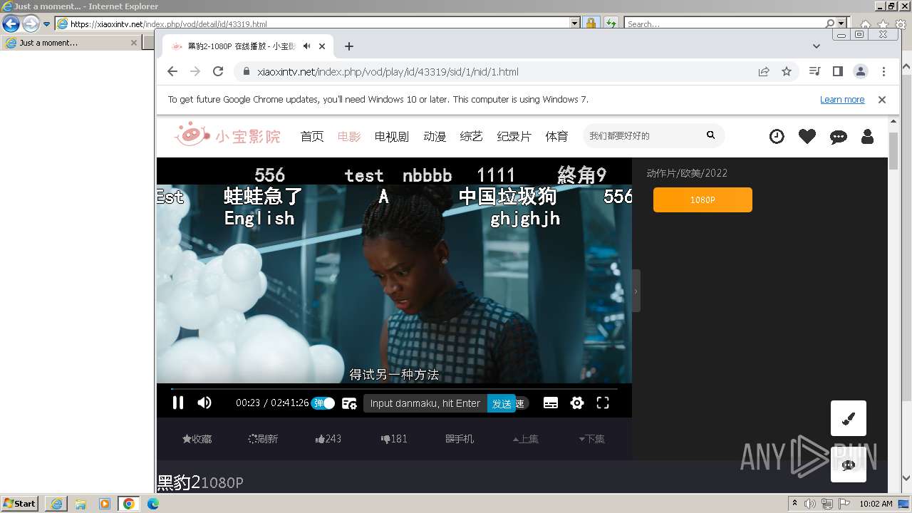Open the 电视剧 TV series menu
The width and height of the screenshot is (912, 513).
coord(392,136)
